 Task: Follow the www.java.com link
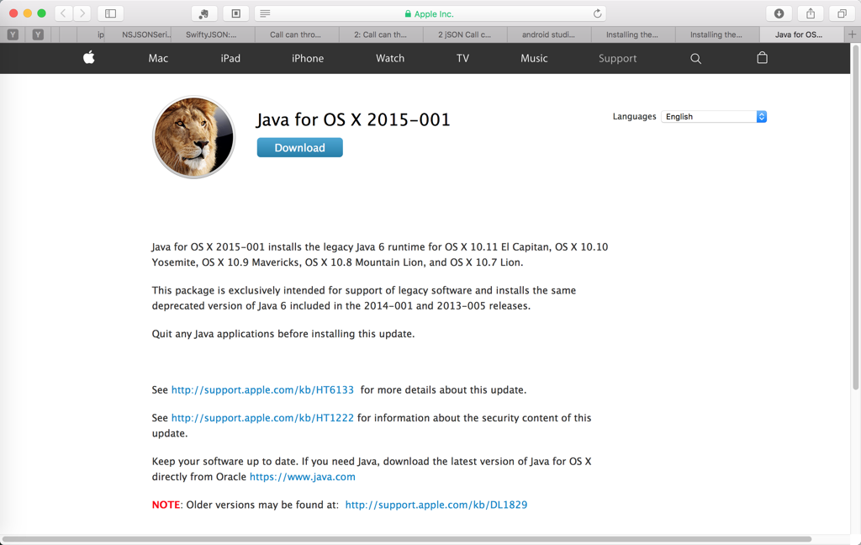pos(302,477)
